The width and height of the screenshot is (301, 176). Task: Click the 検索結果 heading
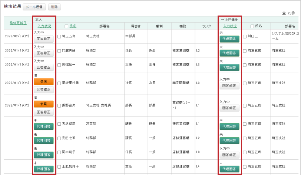[x=13, y=6]
